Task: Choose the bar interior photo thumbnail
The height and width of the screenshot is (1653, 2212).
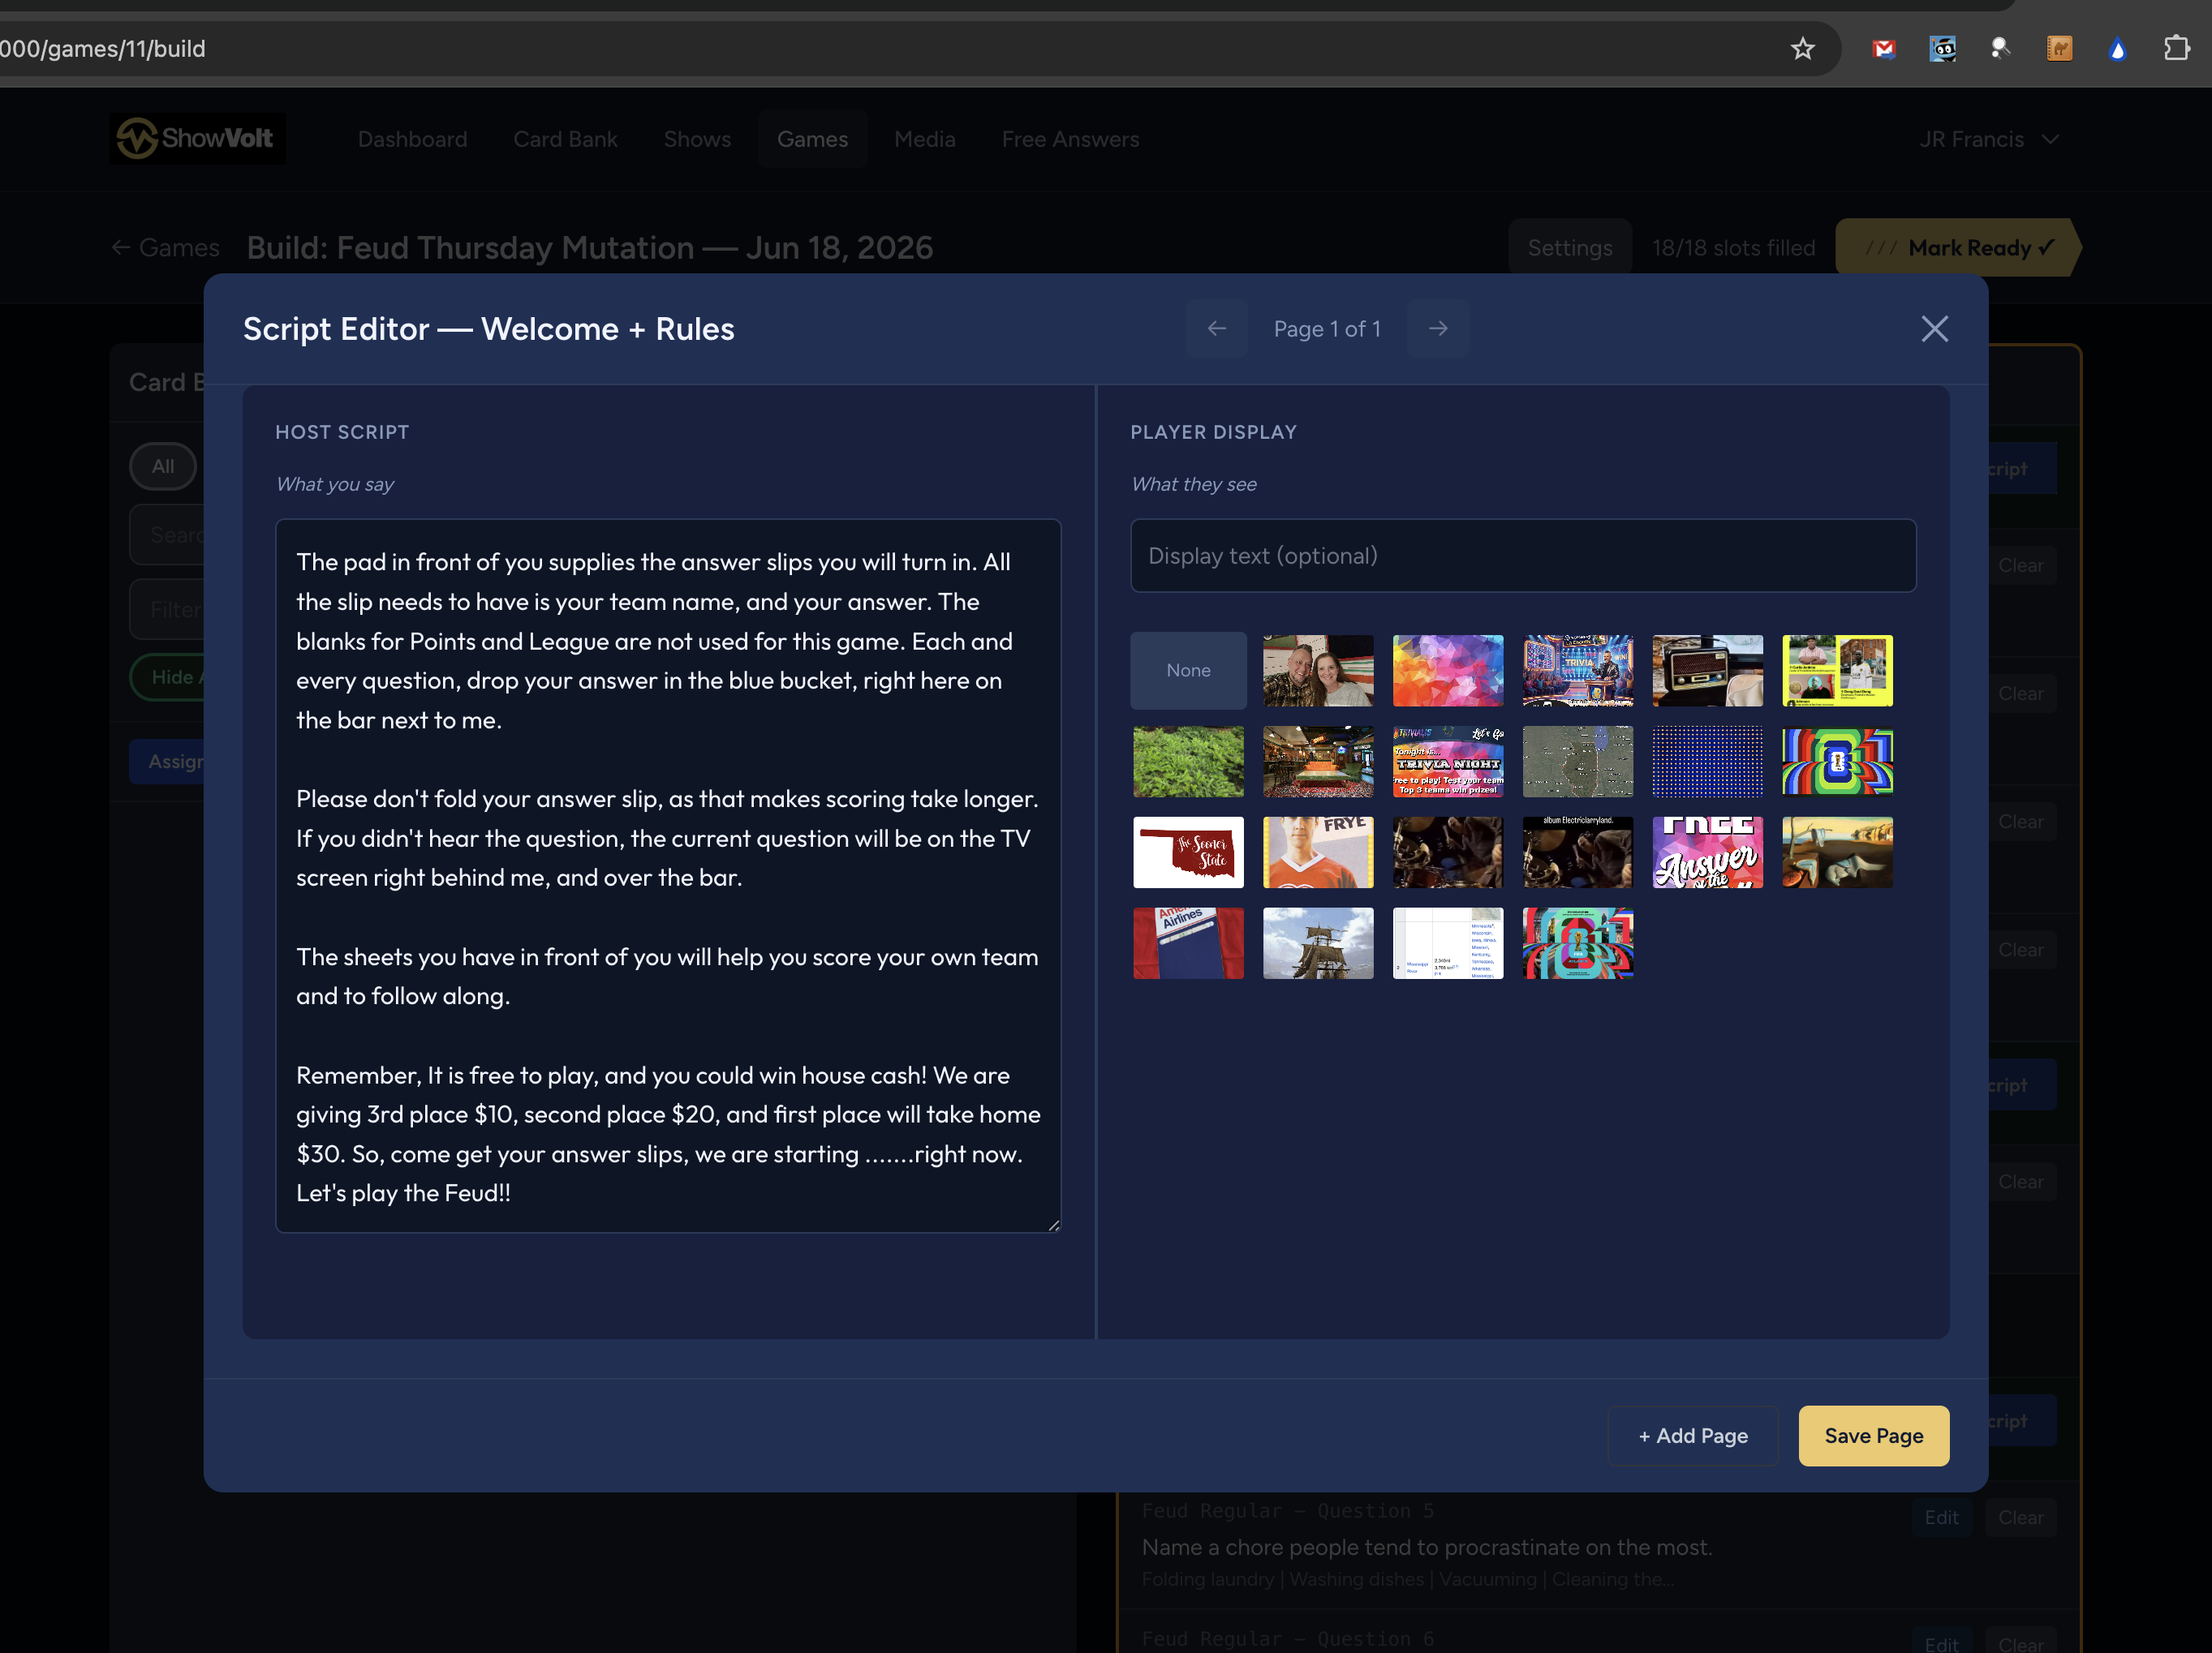Action: click(1318, 762)
